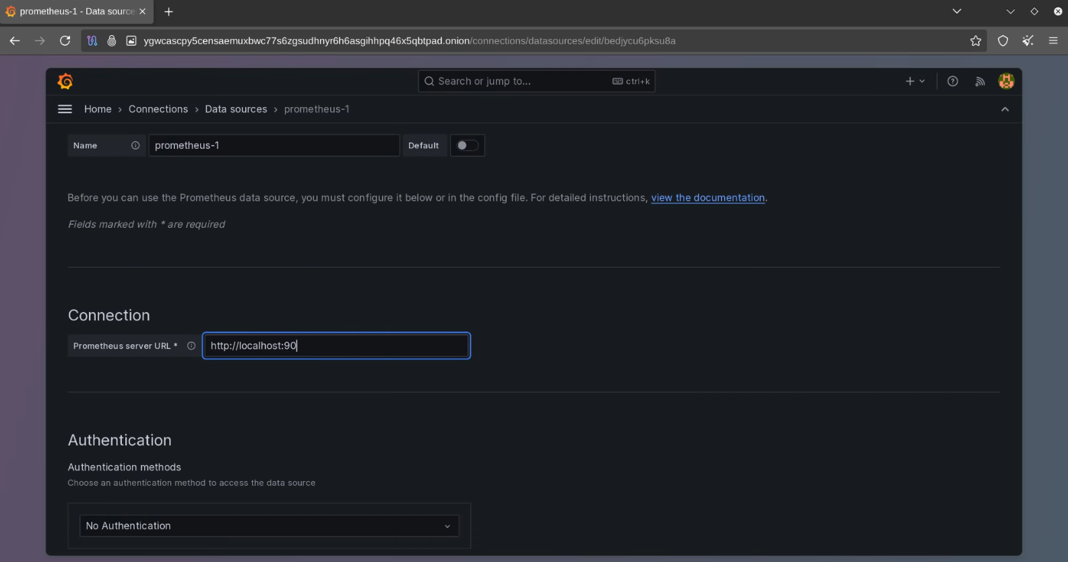Open the news feed RSS icon

tap(980, 82)
